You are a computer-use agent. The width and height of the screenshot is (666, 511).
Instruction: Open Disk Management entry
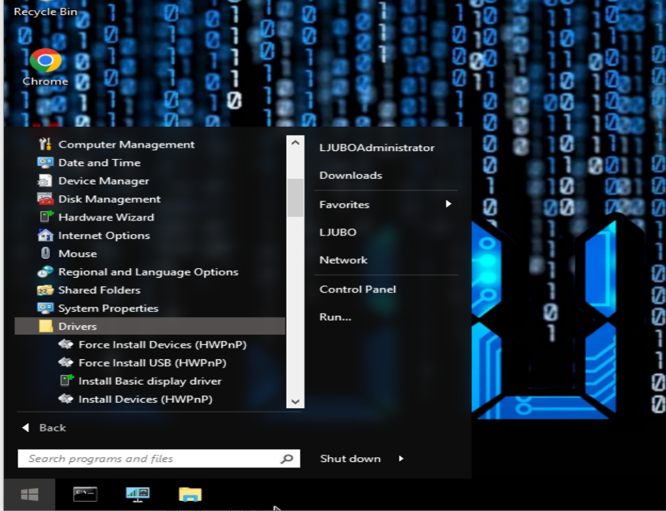coord(150,199)
